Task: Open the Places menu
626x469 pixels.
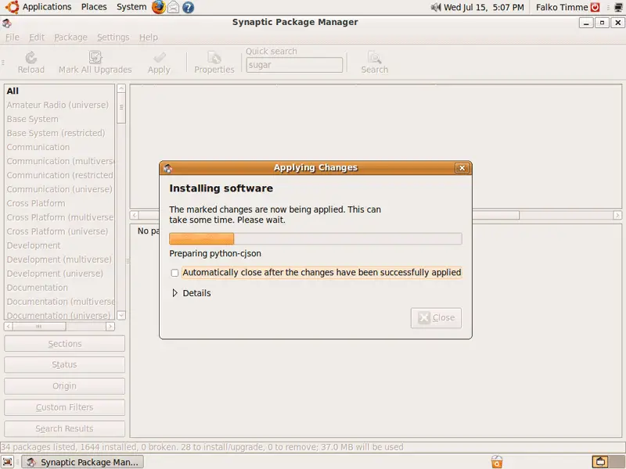Action: click(x=94, y=7)
